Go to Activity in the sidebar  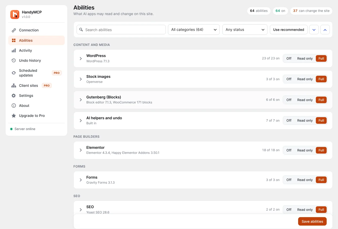[36, 50]
